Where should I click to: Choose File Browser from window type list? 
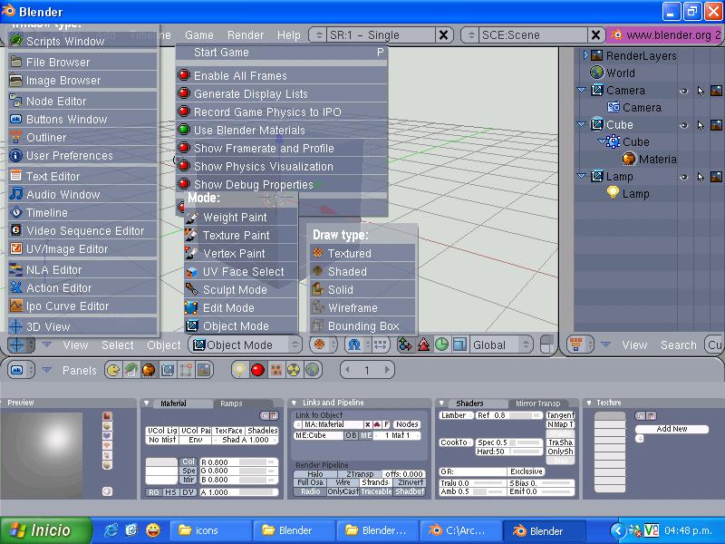point(82,62)
